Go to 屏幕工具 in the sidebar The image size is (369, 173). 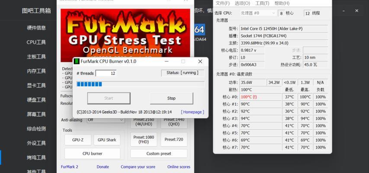[36, 114]
